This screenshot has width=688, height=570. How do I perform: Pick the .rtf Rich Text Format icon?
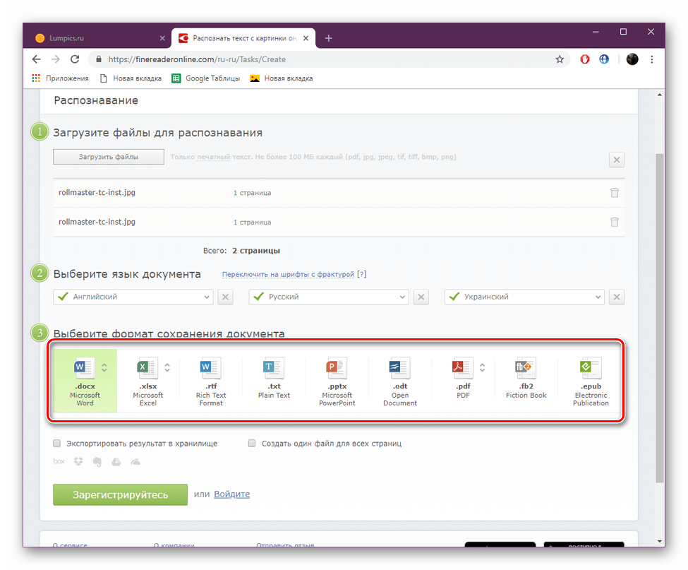pos(210,368)
